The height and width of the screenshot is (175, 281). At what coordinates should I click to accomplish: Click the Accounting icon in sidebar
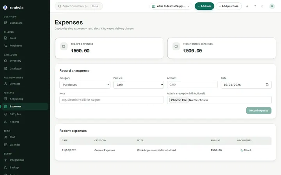6,99
